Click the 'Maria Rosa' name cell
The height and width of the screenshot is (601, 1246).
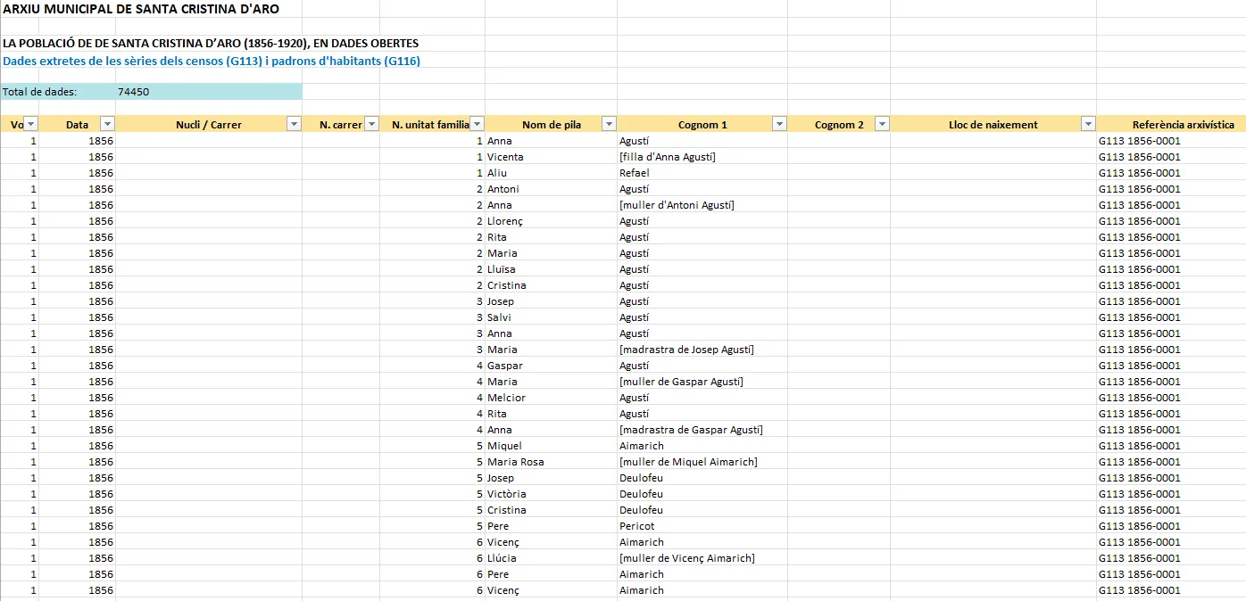pos(515,462)
